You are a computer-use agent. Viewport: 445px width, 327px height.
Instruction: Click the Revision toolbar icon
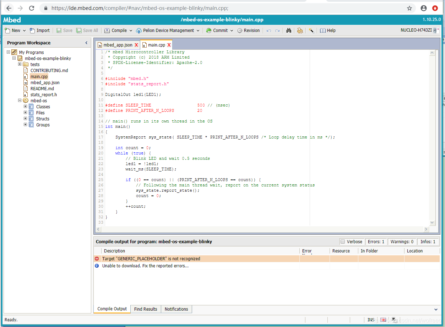coord(249,30)
